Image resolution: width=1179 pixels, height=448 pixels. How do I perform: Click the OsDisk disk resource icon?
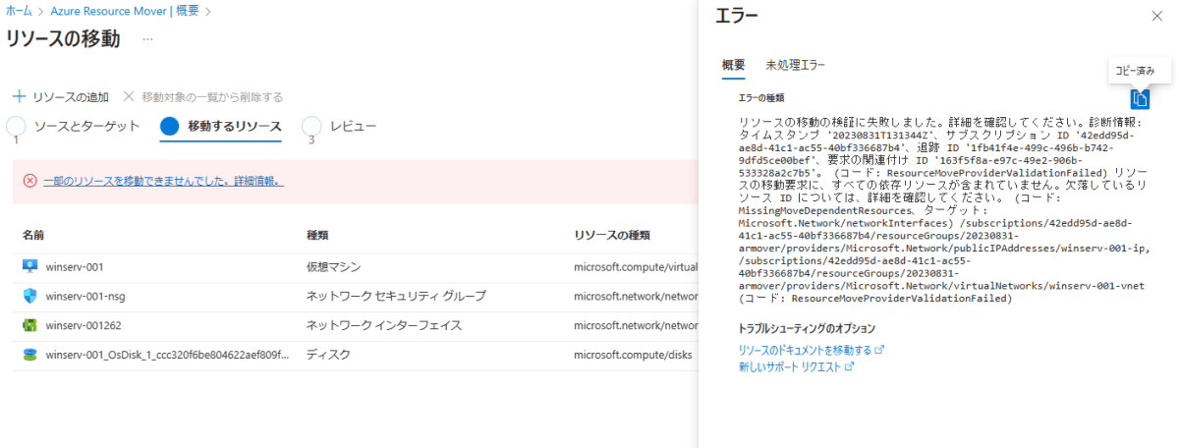pyautogui.click(x=29, y=355)
